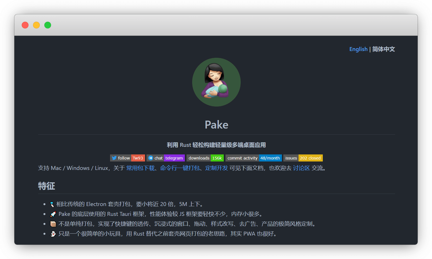
Task: Click the package box emoji bullet
Action: coord(53,224)
